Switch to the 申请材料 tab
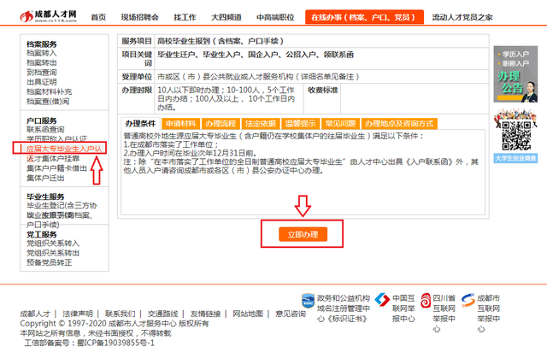 pos(180,124)
